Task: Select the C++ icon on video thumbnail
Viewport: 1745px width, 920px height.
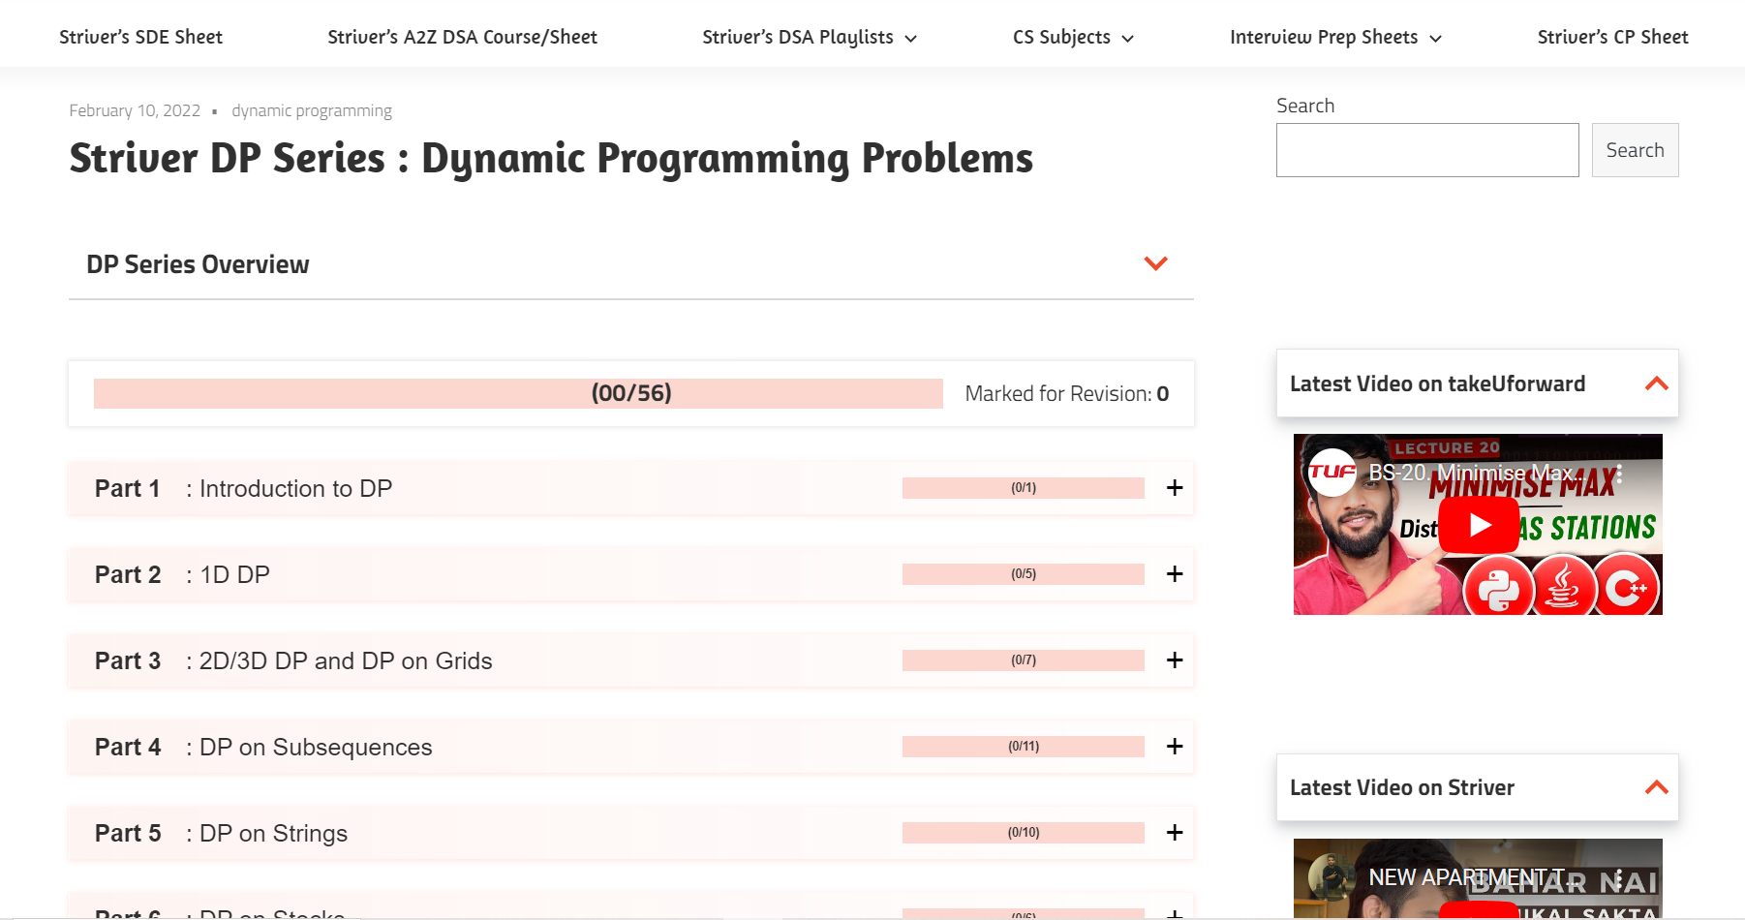Action: [x=1627, y=587]
